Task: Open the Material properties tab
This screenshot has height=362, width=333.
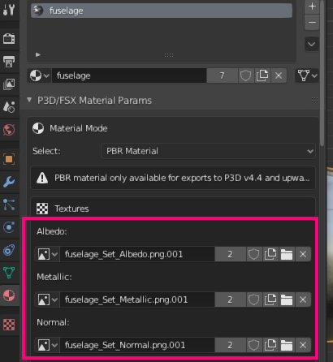Action: (9, 295)
